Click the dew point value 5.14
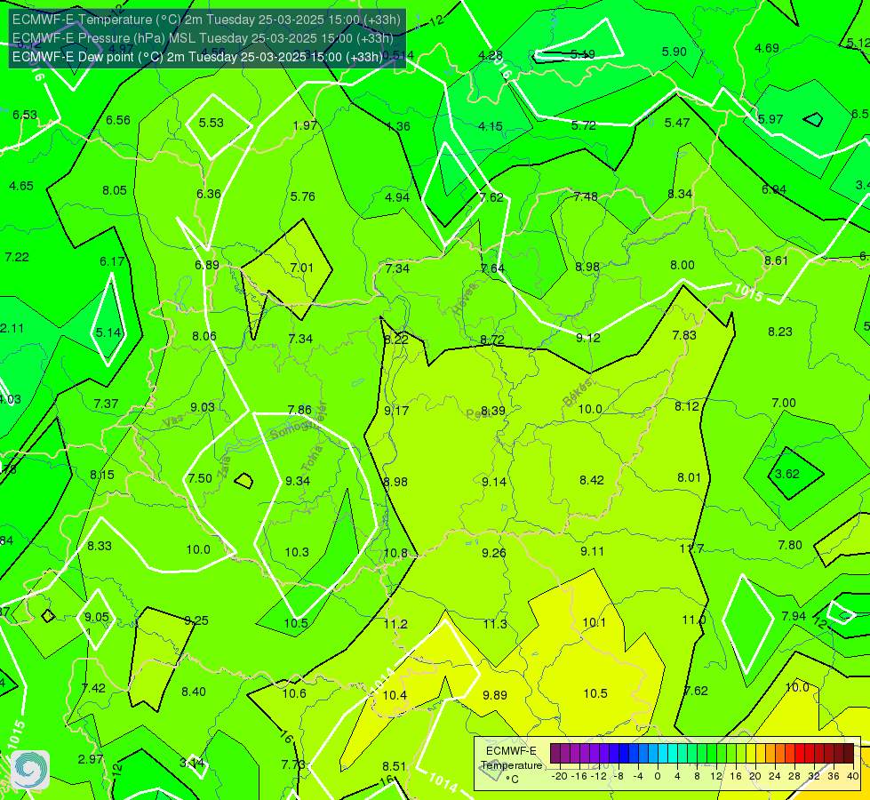This screenshot has height=800, width=870. point(108,332)
